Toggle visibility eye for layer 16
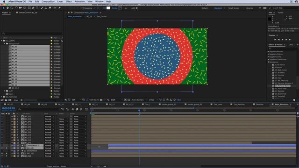The width and height of the screenshot is (299, 168). pos(2,156)
